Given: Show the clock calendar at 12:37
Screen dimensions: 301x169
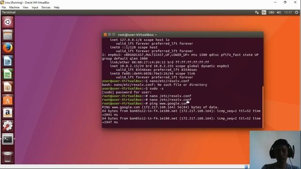Looking at the screenshot, I should (288, 13).
